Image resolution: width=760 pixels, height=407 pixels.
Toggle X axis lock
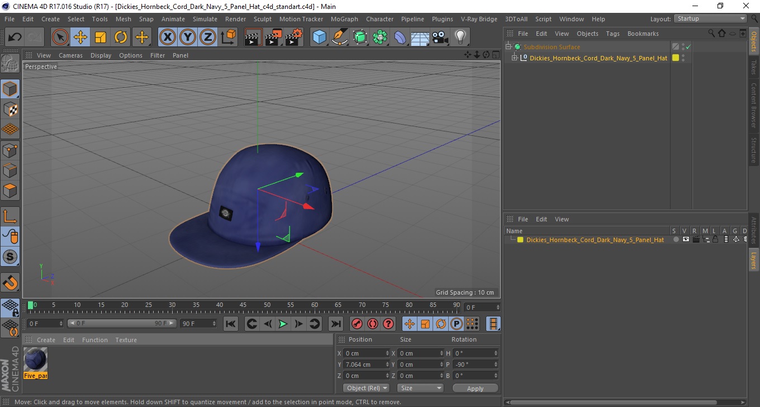click(167, 37)
